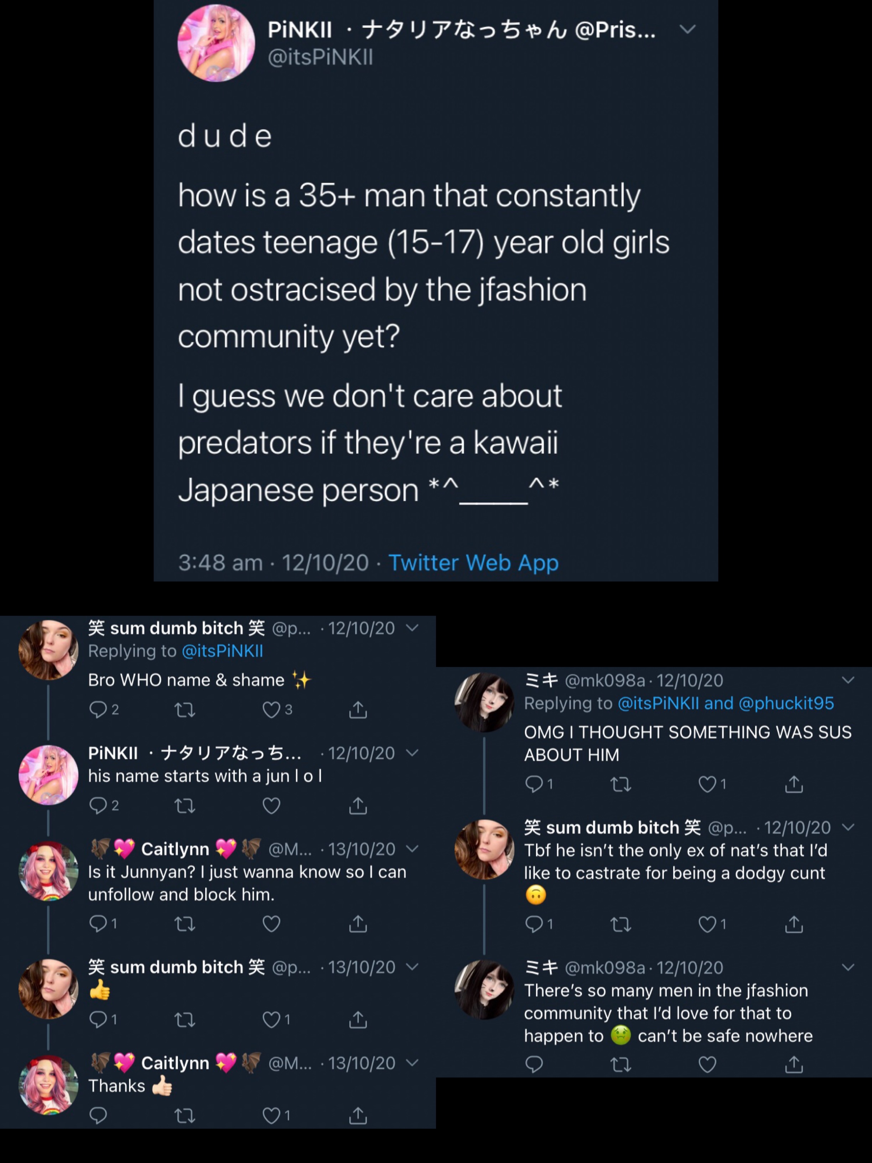872x1163 pixels.
Task: View Caitlynn's avatar beside "Is it Junnyan?"
Action: [x=48, y=871]
